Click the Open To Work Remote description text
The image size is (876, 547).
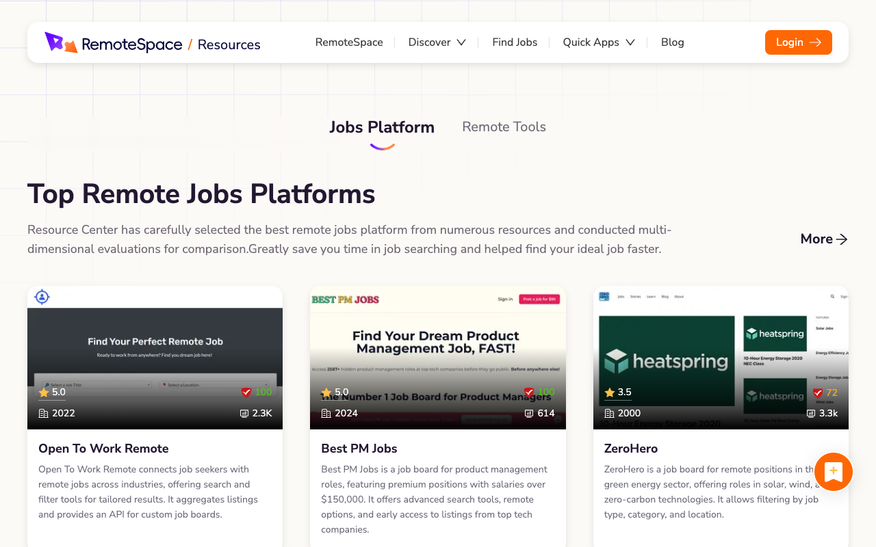(x=149, y=492)
